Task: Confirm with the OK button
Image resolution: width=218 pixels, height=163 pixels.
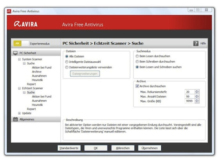Action: 96,148
